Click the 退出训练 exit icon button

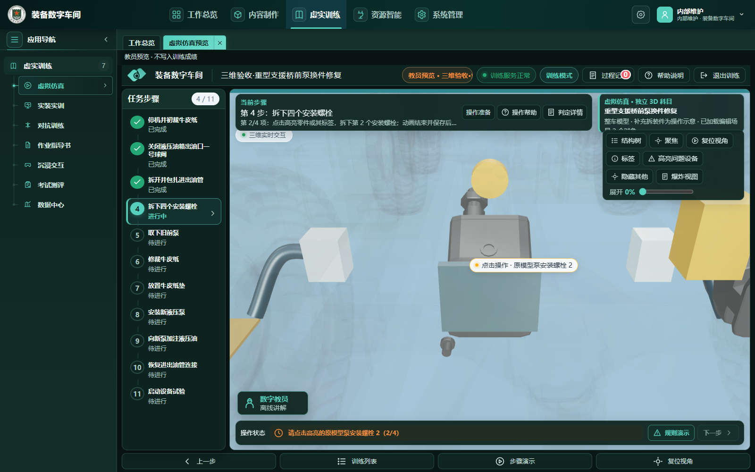(x=720, y=76)
